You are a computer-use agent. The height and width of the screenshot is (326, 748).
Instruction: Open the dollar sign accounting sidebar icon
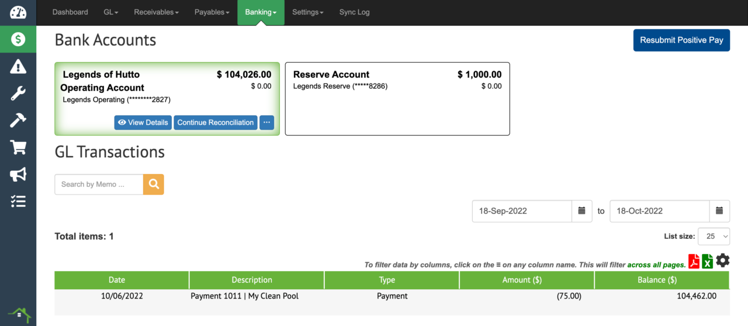click(x=18, y=39)
